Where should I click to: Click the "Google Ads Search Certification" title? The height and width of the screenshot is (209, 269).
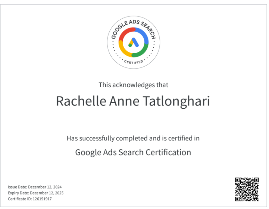click(133, 152)
